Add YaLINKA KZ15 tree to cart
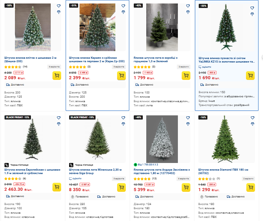This screenshot has width=263, height=221. point(250,75)
